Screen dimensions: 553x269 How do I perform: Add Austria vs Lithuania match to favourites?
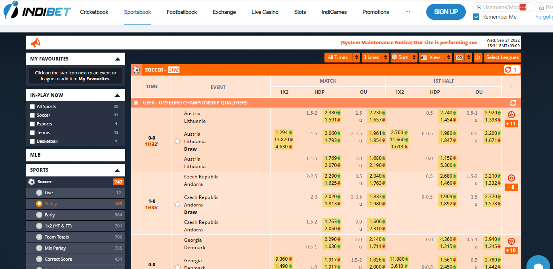click(177, 141)
